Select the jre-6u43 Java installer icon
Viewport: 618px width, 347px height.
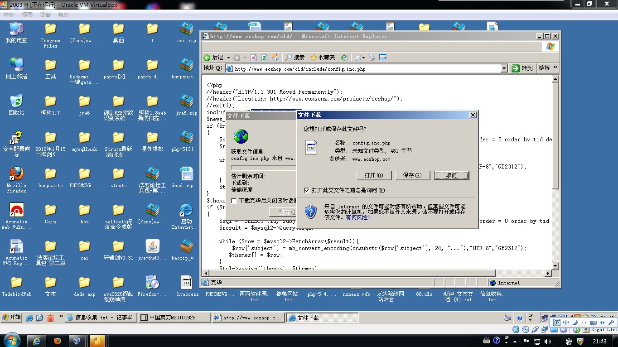coord(153,250)
